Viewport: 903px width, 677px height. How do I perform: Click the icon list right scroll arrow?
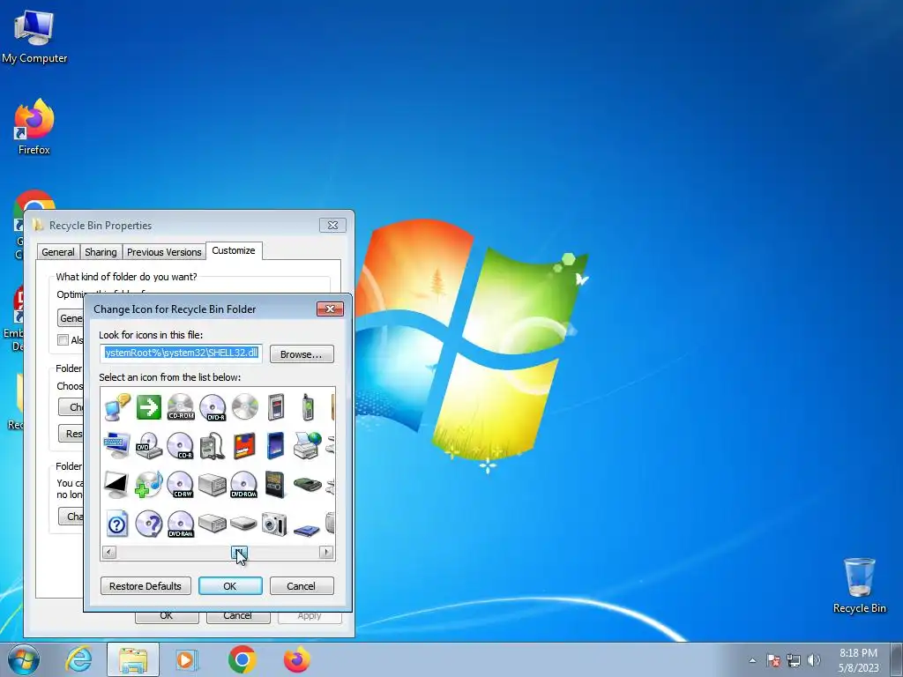326,553
